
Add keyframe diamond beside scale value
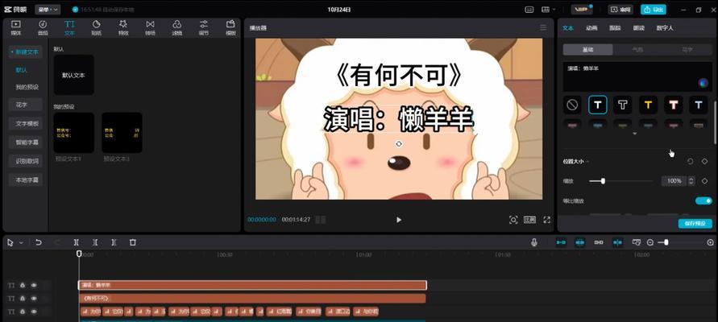tap(705, 181)
